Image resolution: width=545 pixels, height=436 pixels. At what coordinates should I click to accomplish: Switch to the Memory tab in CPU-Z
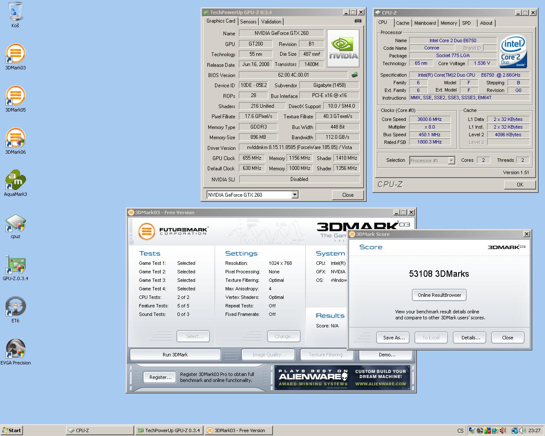pyautogui.click(x=449, y=23)
